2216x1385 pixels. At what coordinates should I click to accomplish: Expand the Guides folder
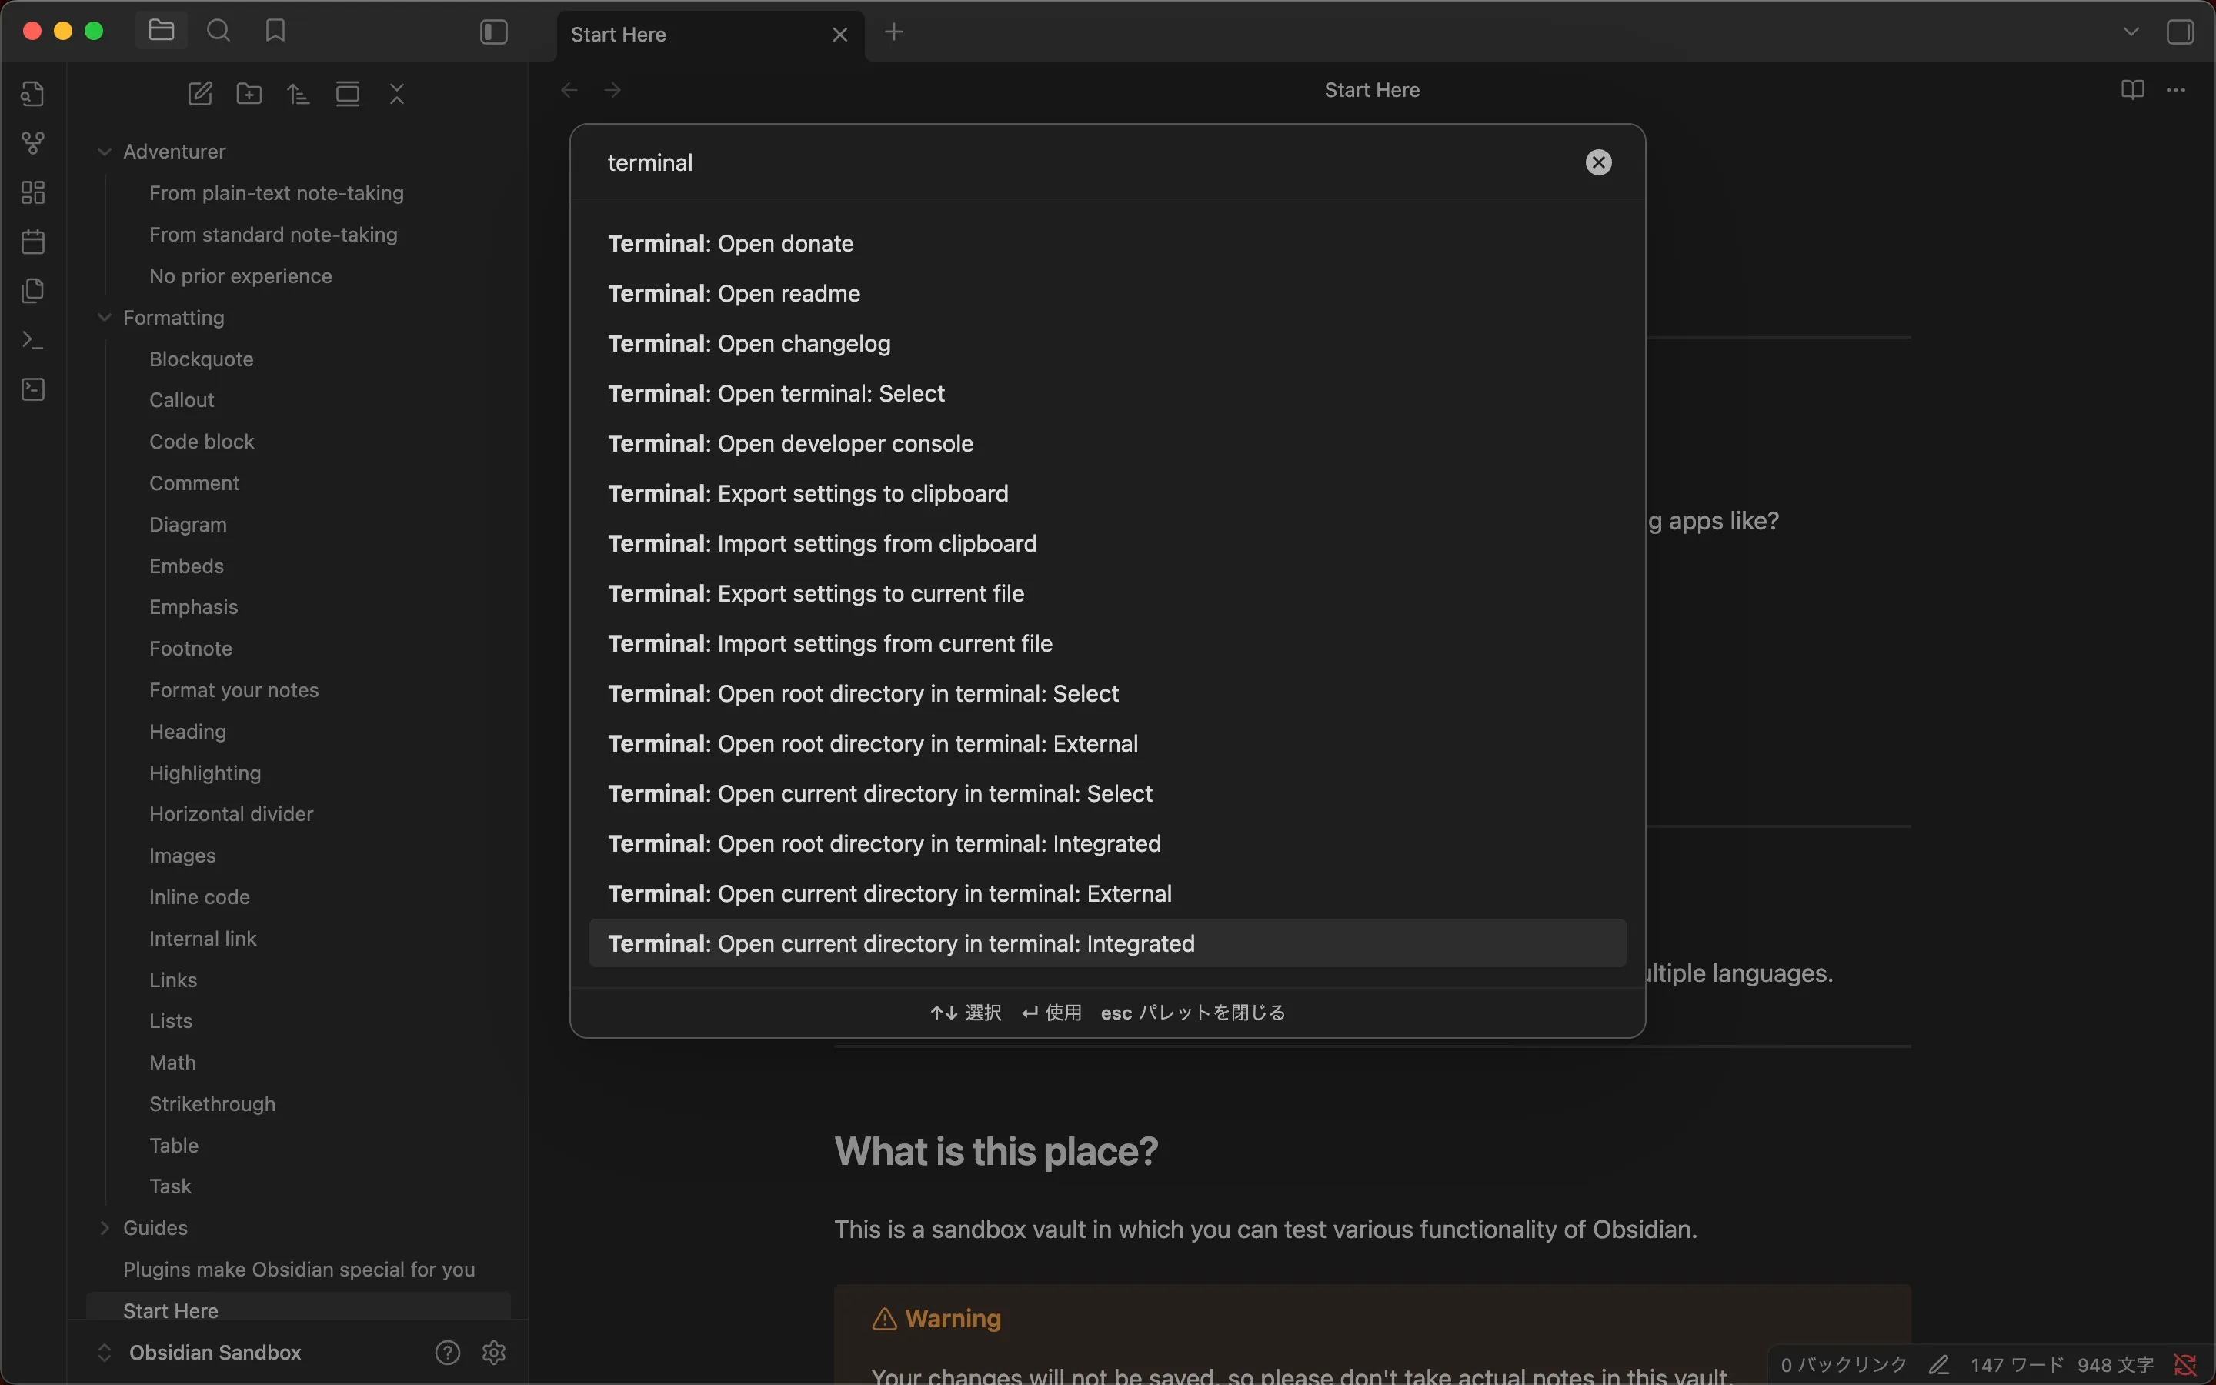tap(105, 1227)
